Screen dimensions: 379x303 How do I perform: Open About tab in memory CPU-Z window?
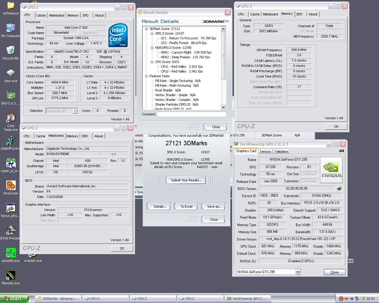point(313,14)
